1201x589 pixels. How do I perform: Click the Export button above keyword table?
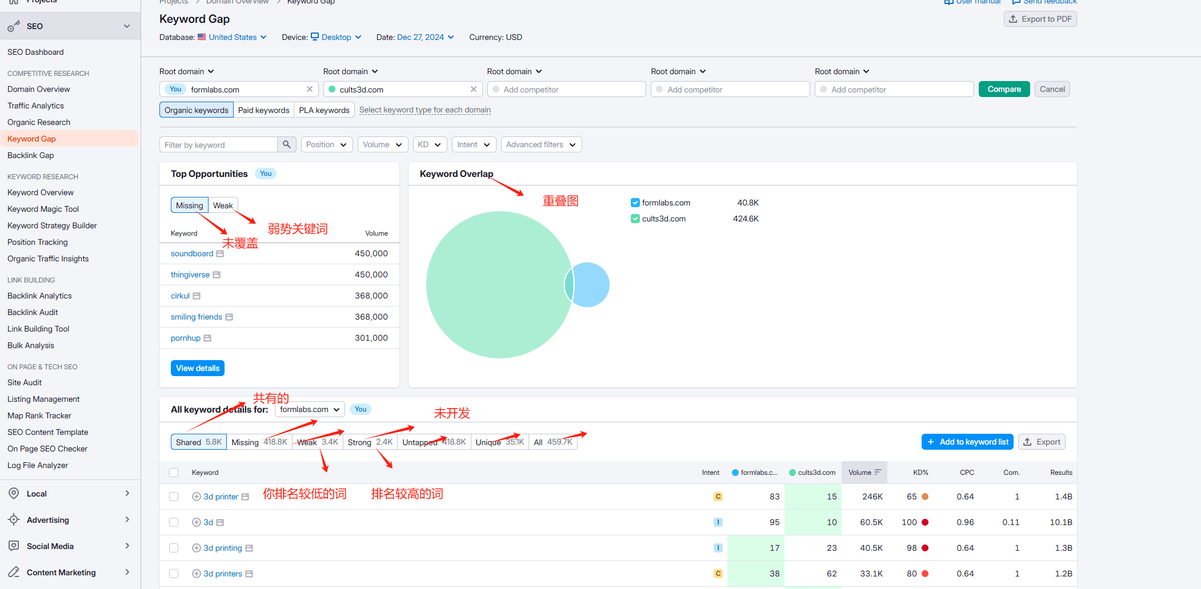pos(1042,442)
